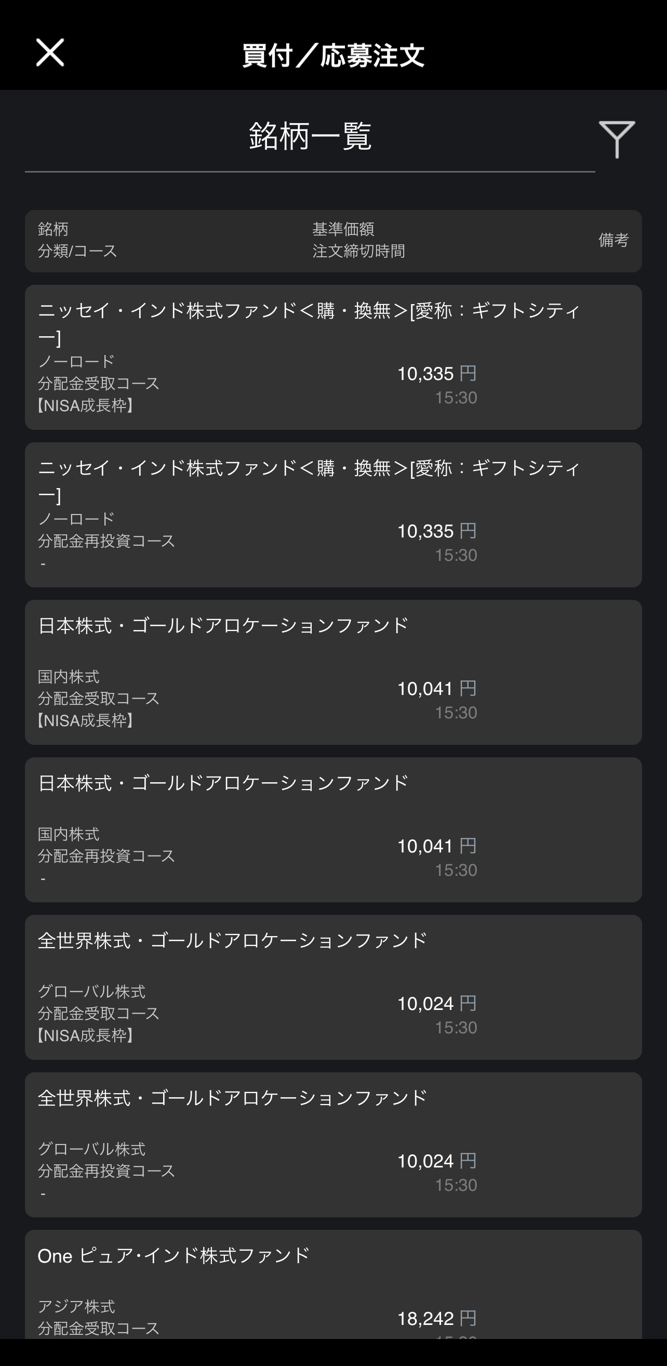The height and width of the screenshot is (1366, 667).
Task: Click the 注文締切時間 column header
Action: tap(358, 251)
